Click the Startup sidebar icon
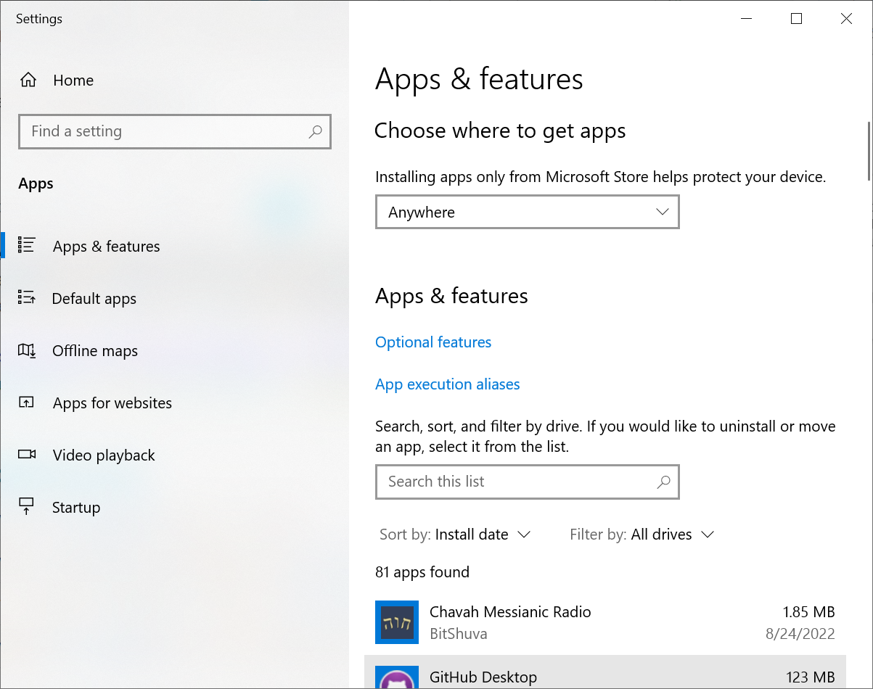Image resolution: width=873 pixels, height=689 pixels. click(27, 507)
